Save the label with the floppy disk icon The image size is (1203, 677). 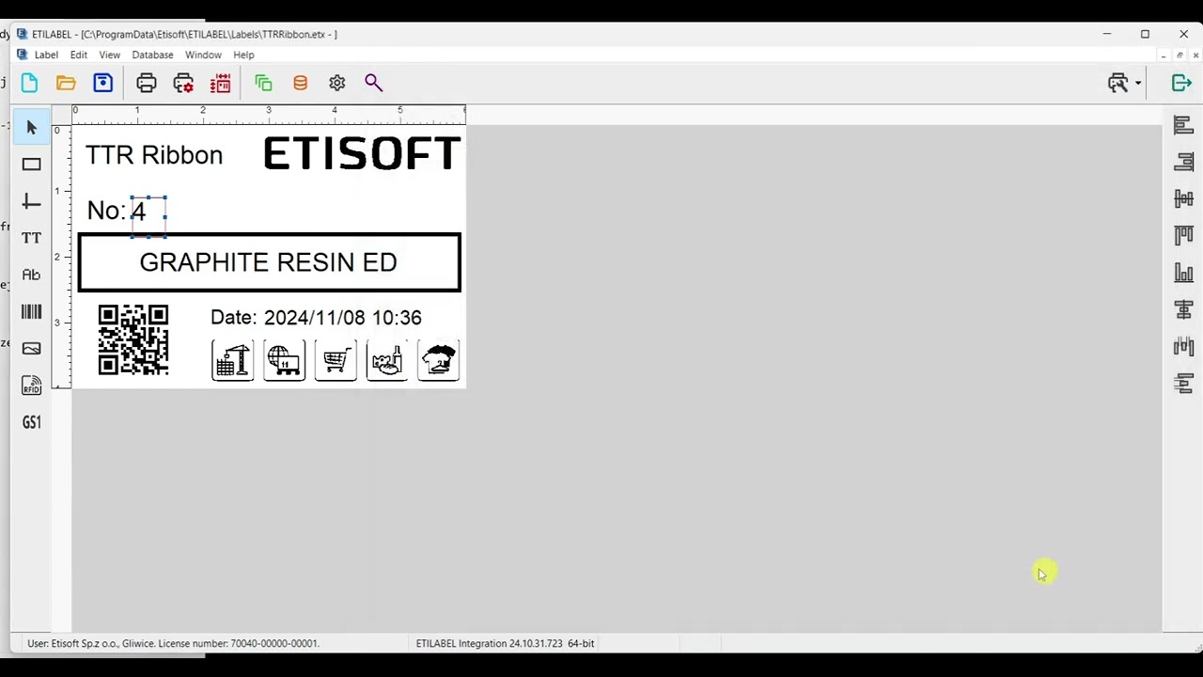(x=103, y=83)
